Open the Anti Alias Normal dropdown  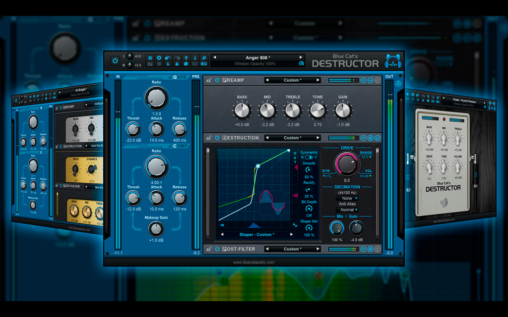tap(347, 210)
